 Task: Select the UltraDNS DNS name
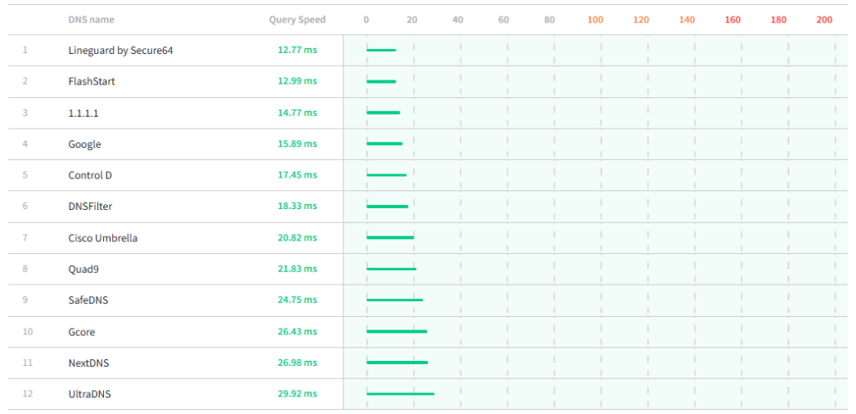[x=90, y=394]
